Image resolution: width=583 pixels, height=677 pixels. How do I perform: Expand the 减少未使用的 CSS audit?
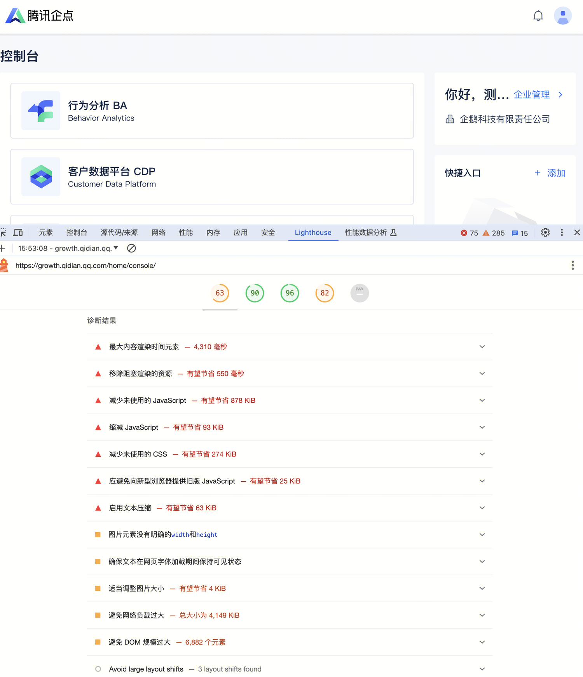(290, 454)
